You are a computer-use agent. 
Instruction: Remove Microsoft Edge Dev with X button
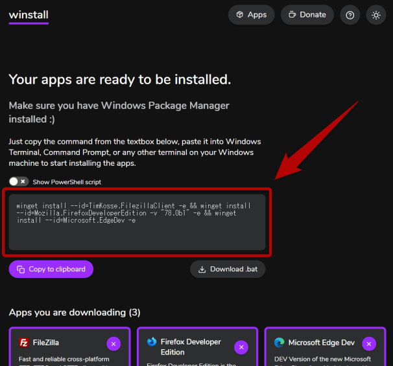pos(369,344)
